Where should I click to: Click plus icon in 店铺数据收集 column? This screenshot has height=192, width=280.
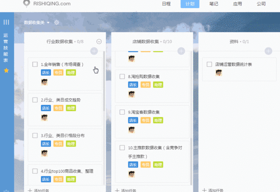tap(181, 51)
